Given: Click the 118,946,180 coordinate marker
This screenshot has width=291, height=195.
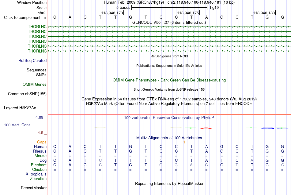Looking at the screenshot, I should tap(264, 13).
